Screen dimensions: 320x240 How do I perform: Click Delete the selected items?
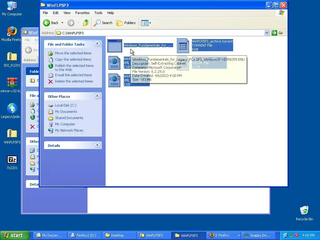tap(74, 81)
